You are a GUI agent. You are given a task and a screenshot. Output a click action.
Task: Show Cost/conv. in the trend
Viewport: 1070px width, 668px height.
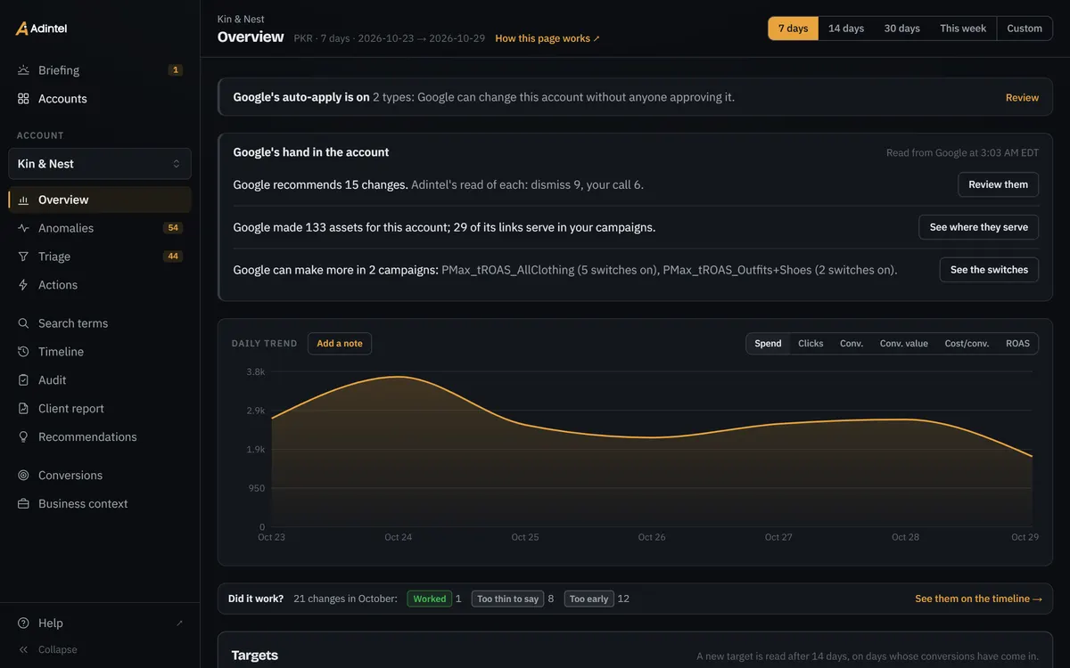(x=967, y=344)
